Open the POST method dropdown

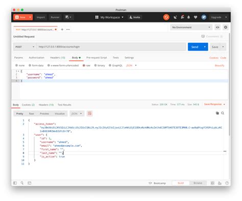(25, 47)
